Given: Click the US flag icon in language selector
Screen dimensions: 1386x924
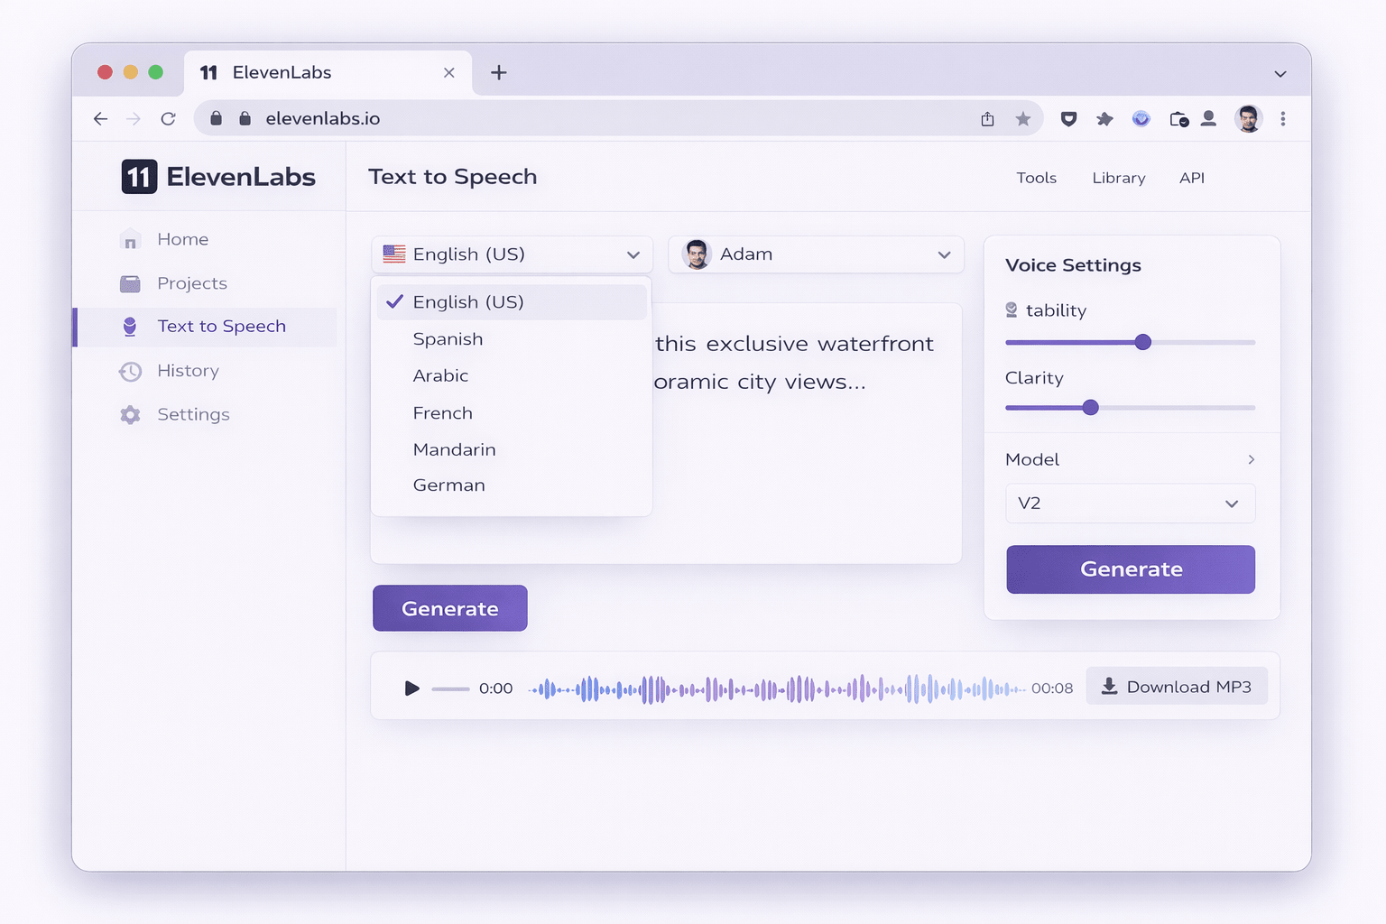Looking at the screenshot, I should point(393,254).
